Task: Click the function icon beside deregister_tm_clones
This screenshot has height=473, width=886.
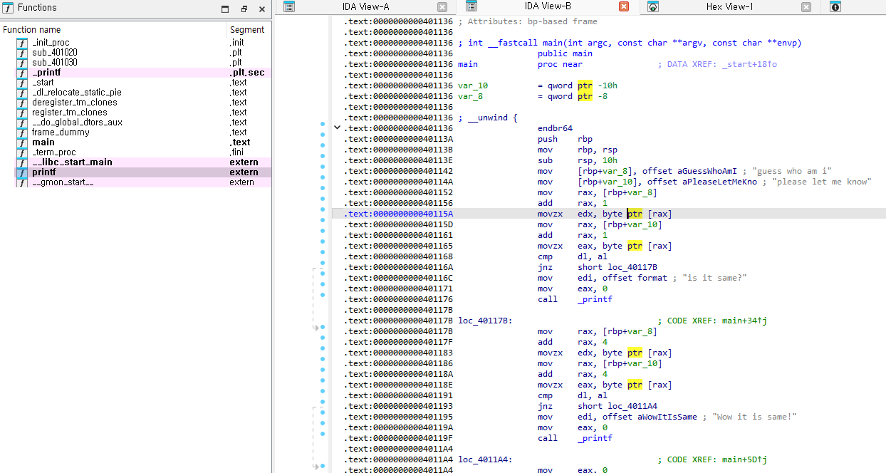Action: (22, 103)
